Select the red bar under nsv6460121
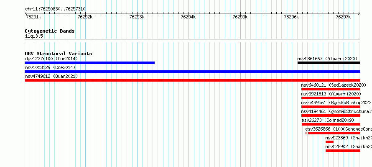Viewport: 372px width, 167px height. coord(331,89)
